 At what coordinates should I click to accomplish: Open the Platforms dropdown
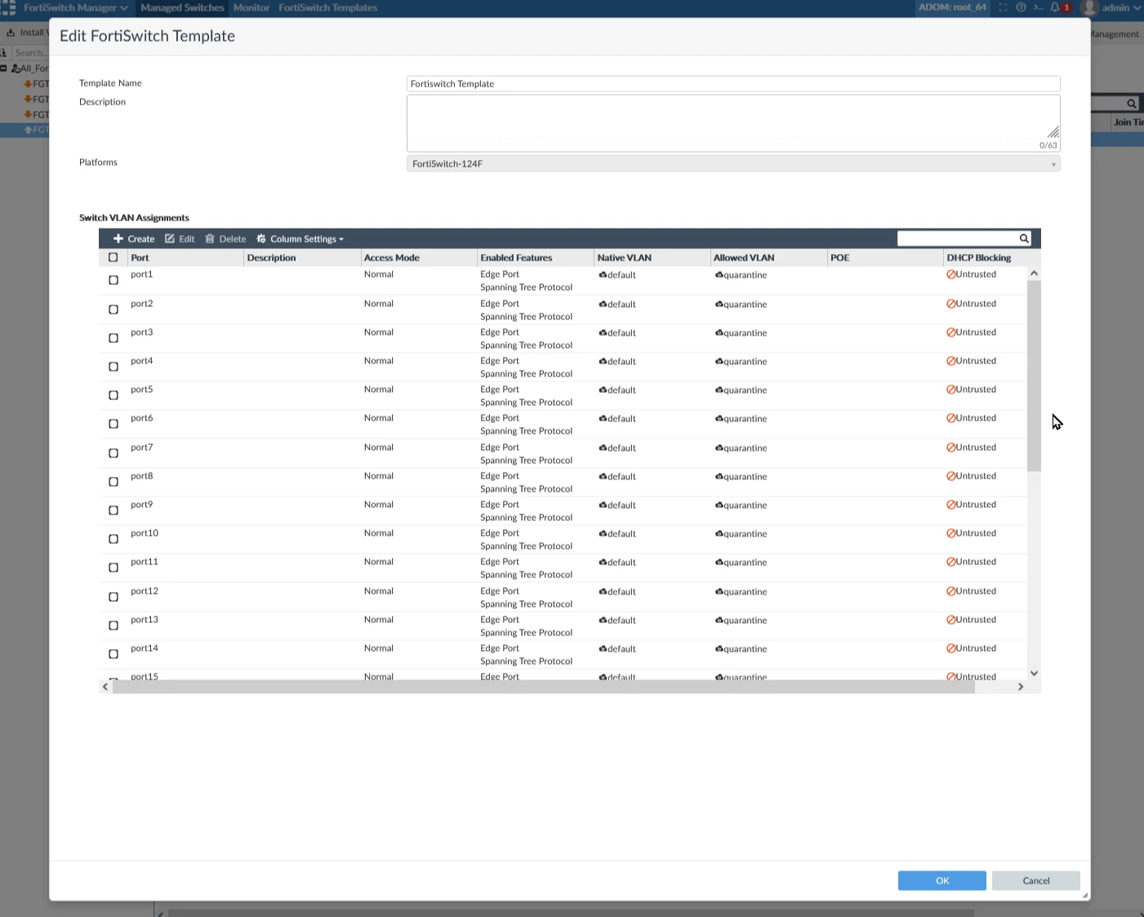[x=733, y=163]
